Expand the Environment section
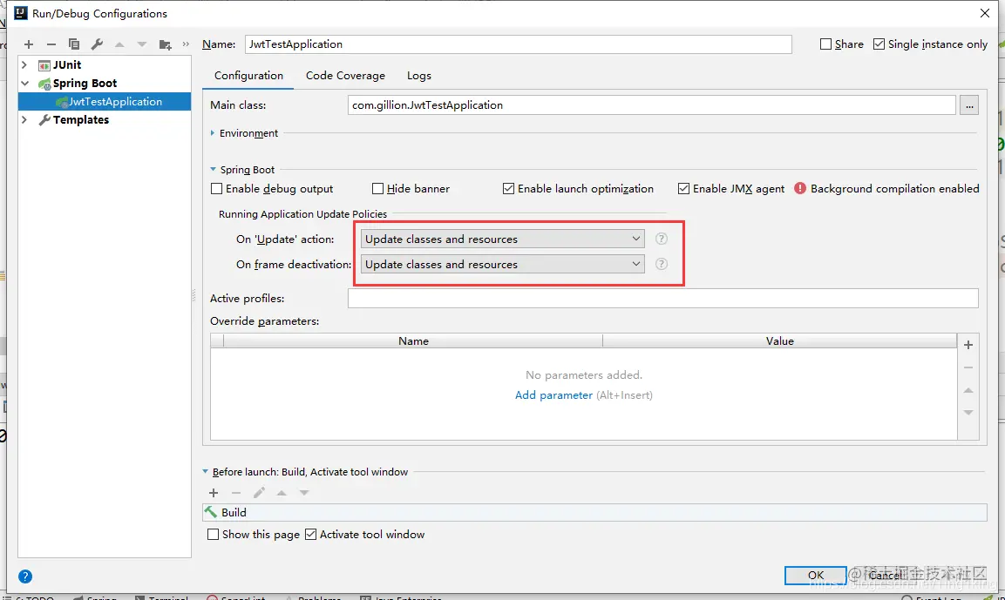 click(213, 133)
